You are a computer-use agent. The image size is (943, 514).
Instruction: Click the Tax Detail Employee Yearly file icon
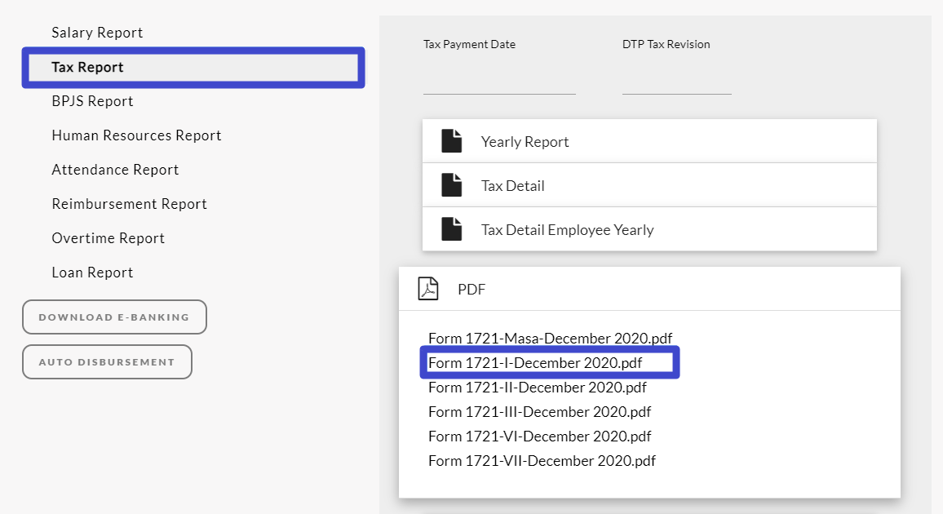pyautogui.click(x=451, y=229)
